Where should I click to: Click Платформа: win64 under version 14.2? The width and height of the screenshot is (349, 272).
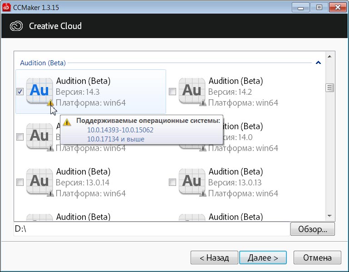click(x=243, y=103)
